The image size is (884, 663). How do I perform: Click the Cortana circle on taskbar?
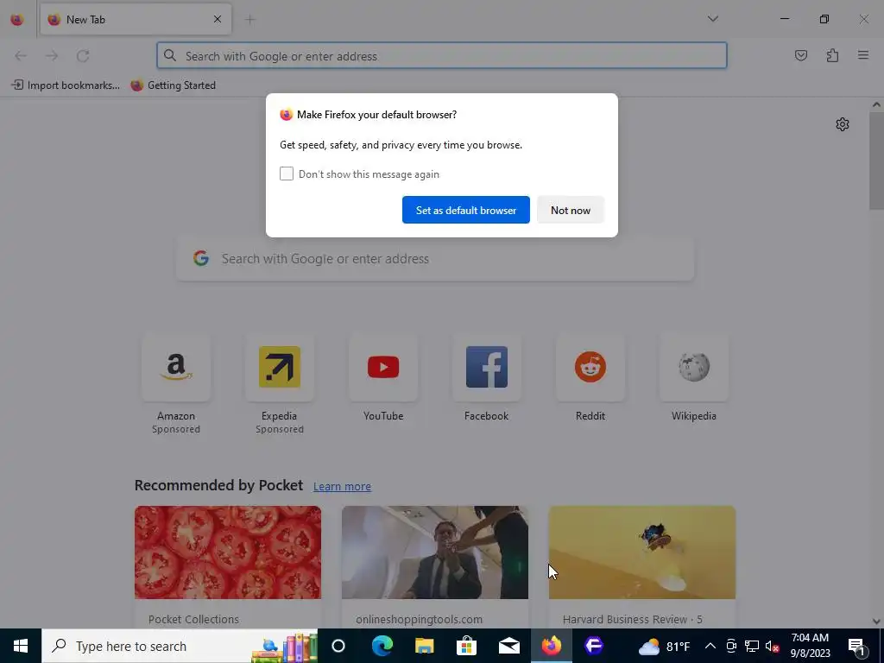(x=338, y=646)
